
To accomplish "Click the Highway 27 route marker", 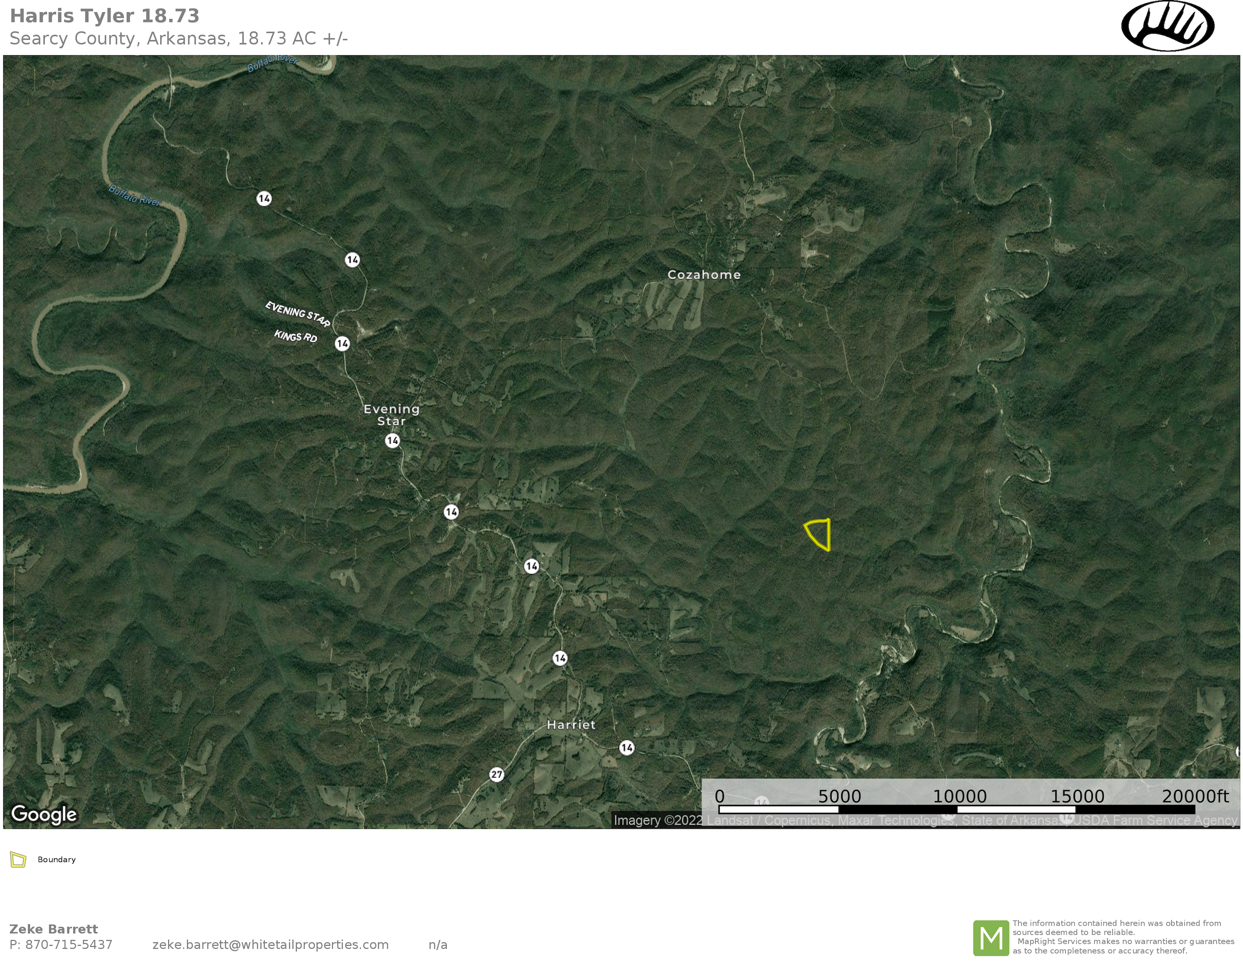I will click(496, 774).
